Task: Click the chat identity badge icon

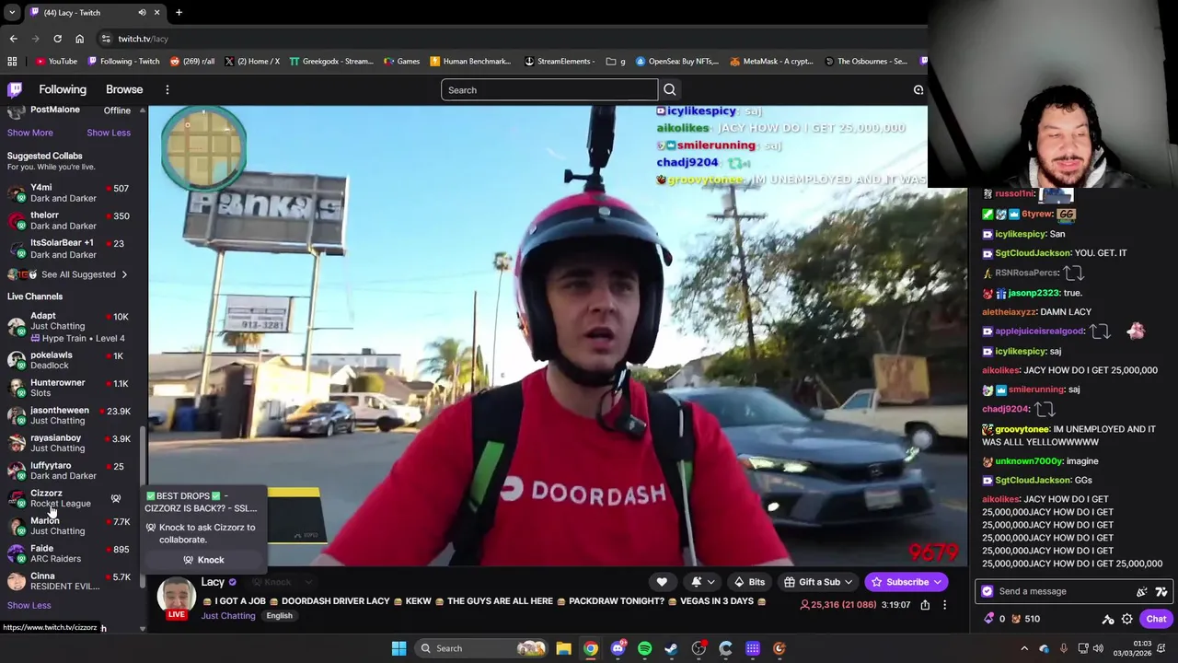Action: 987,591
